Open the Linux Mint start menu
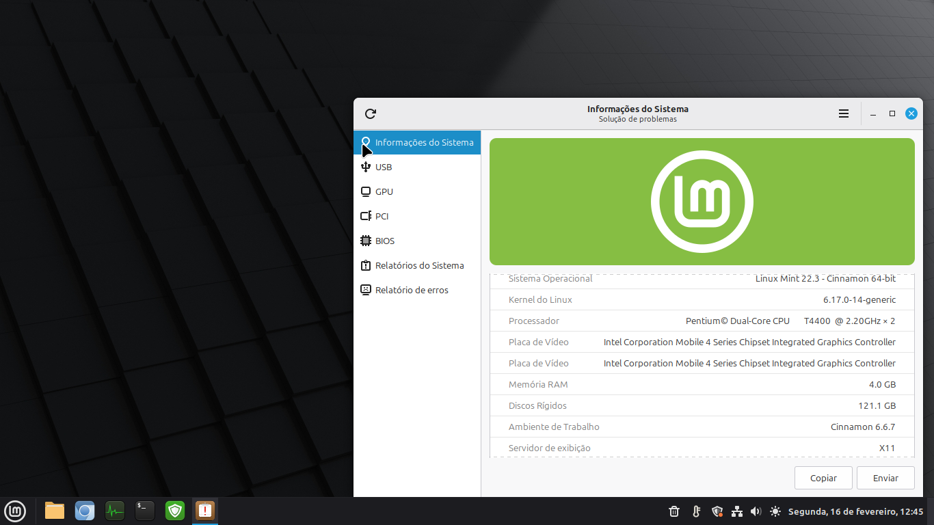This screenshot has width=934, height=525. pos(15,511)
